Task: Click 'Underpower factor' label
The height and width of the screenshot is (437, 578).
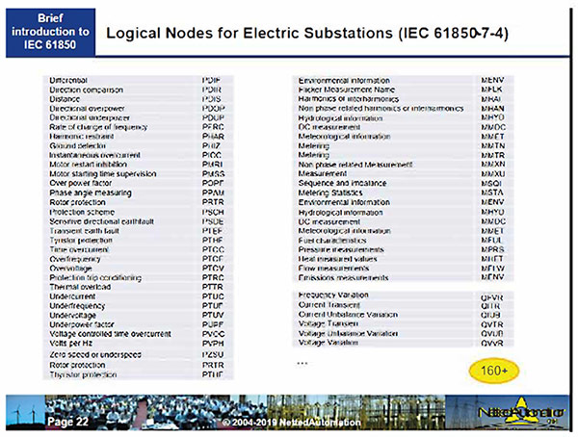Action: pyautogui.click(x=82, y=324)
